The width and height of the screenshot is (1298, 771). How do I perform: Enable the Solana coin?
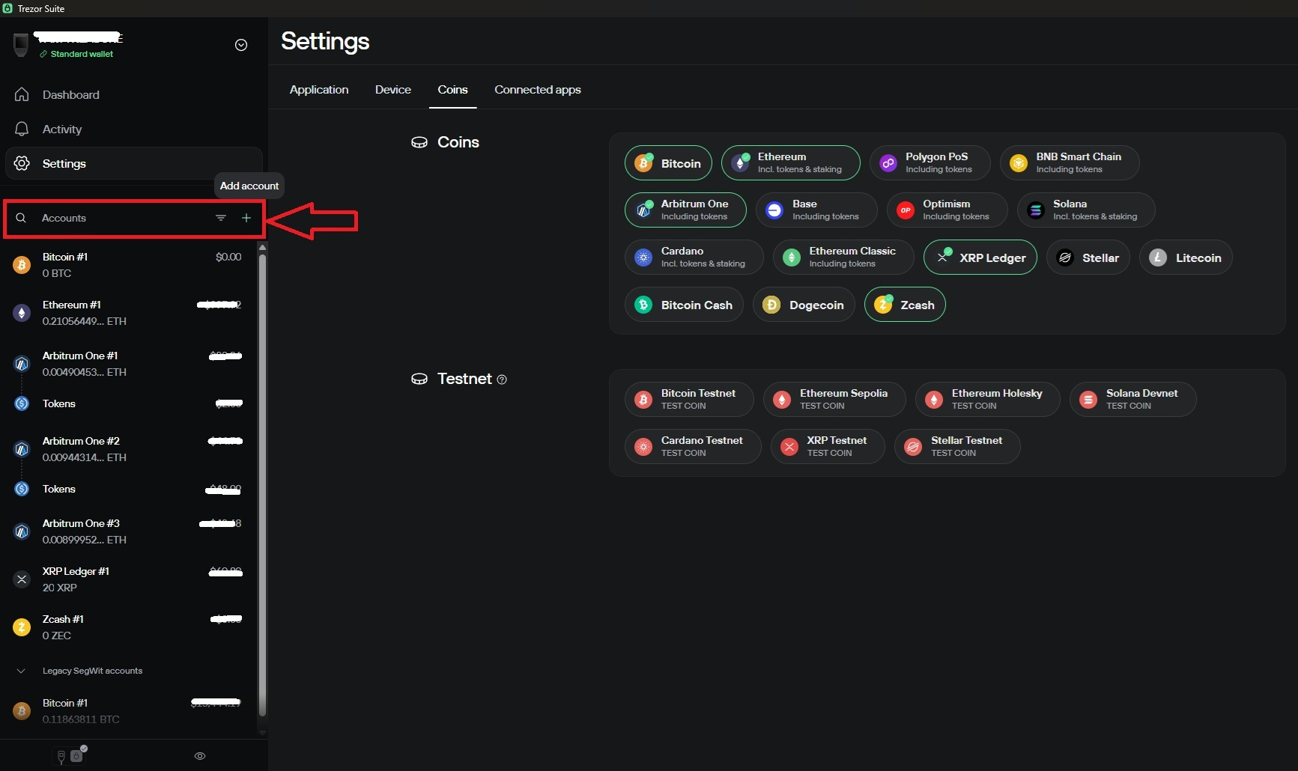click(x=1086, y=210)
